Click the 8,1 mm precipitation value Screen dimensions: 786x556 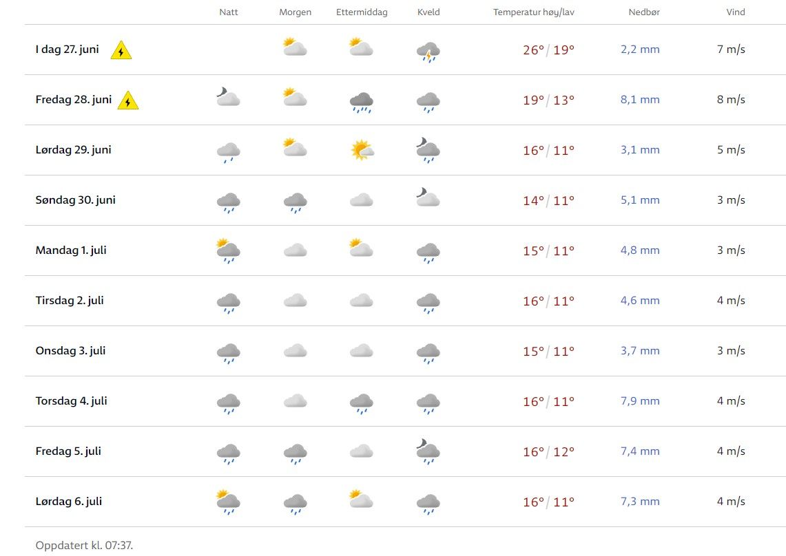pos(640,100)
